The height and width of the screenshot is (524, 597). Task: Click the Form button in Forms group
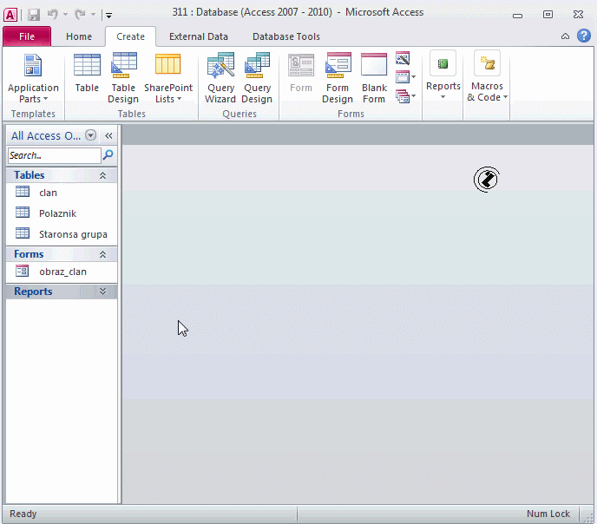(x=301, y=74)
